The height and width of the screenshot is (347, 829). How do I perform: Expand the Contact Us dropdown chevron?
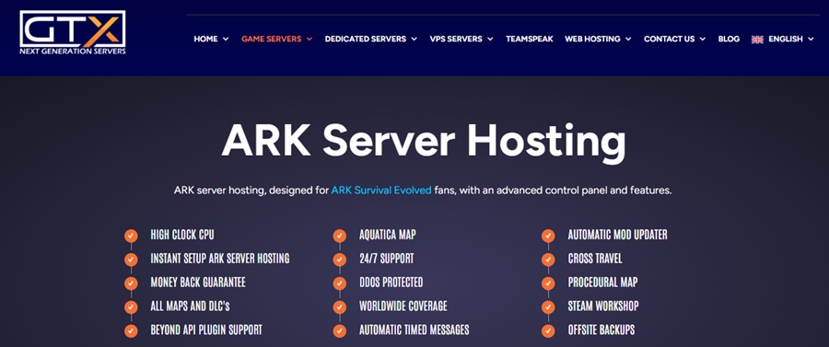tap(703, 39)
